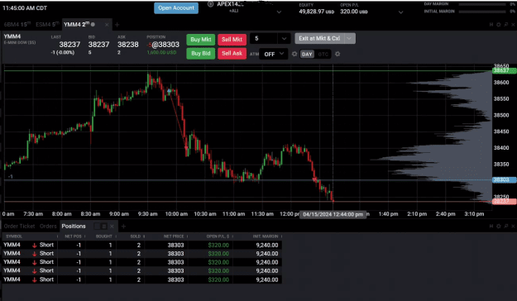This screenshot has width=517, height=301.
Task: Sort by the BOUGHT column header
Action: tap(104, 236)
